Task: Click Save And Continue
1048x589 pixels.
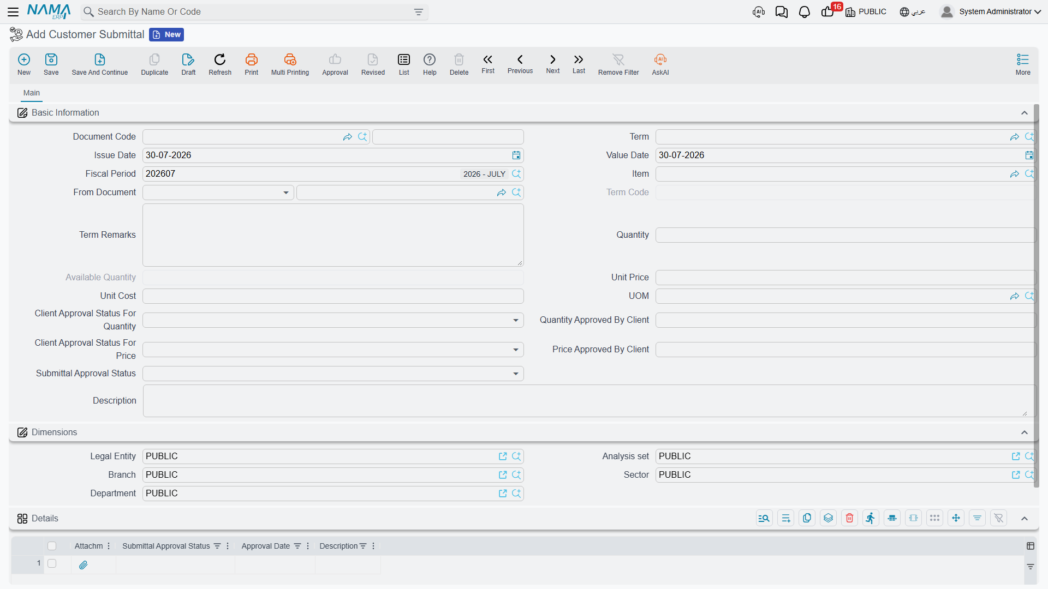Action: [x=100, y=64]
